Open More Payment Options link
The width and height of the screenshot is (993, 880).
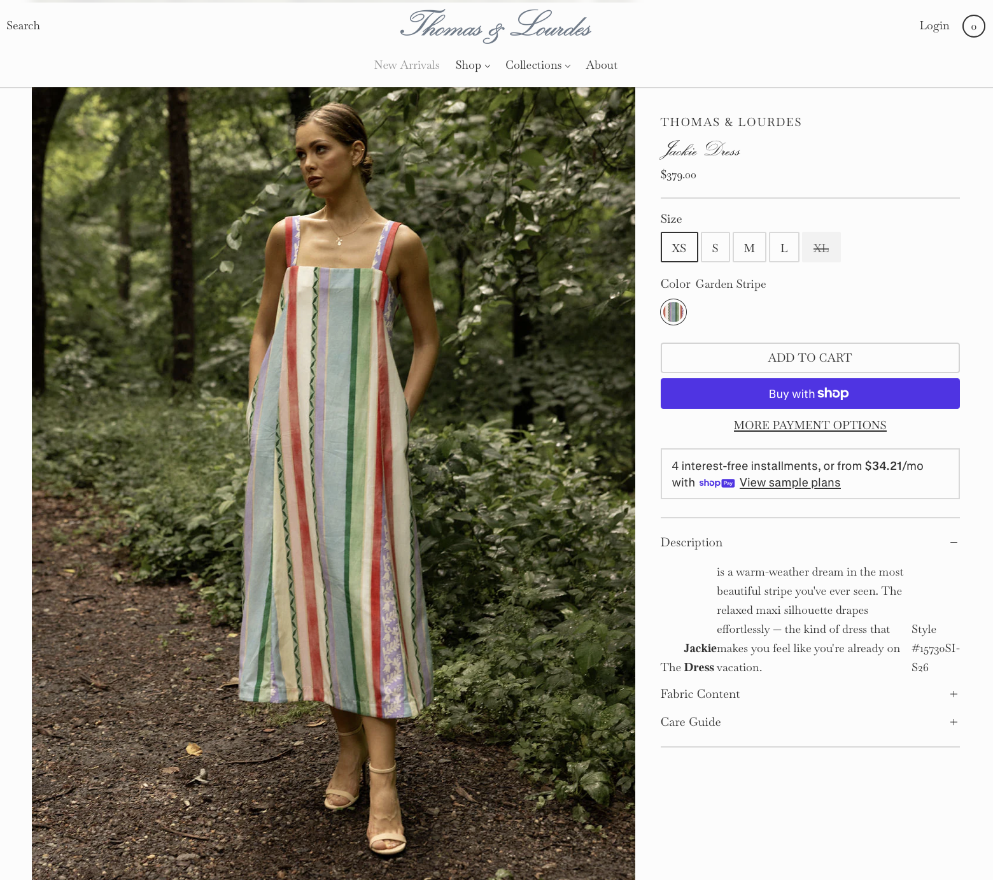tap(810, 425)
